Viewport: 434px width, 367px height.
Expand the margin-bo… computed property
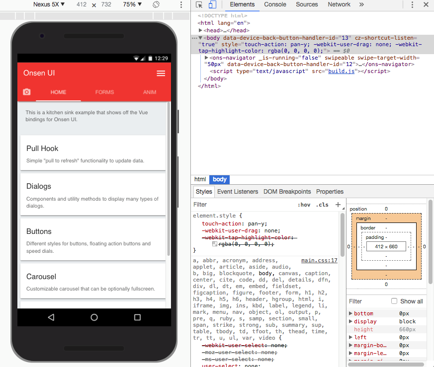350,345
